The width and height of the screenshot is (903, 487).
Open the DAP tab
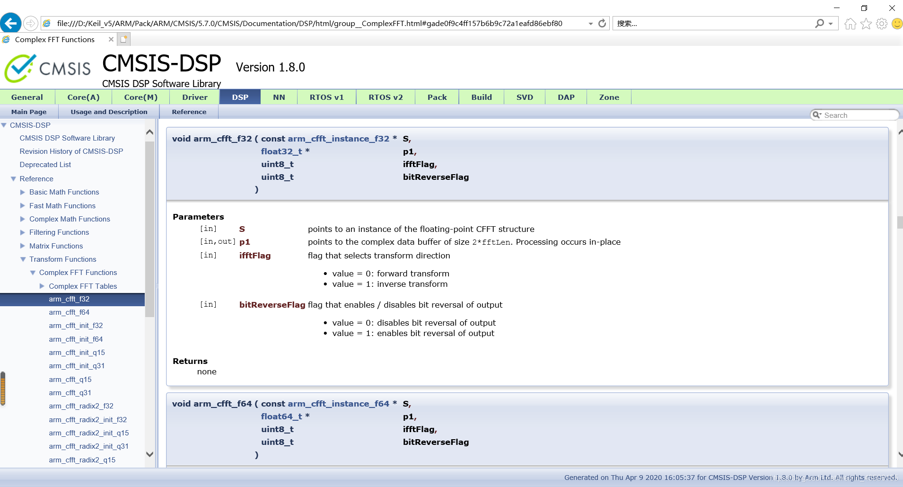(x=566, y=97)
